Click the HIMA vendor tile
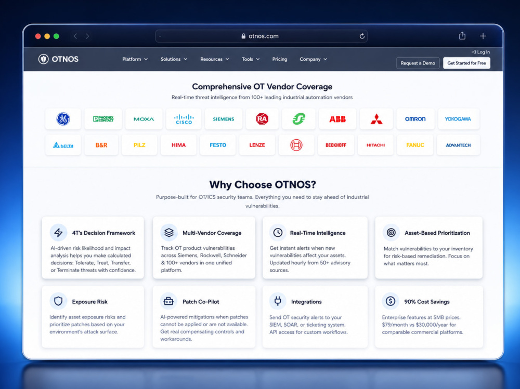The image size is (520, 389). 178,145
